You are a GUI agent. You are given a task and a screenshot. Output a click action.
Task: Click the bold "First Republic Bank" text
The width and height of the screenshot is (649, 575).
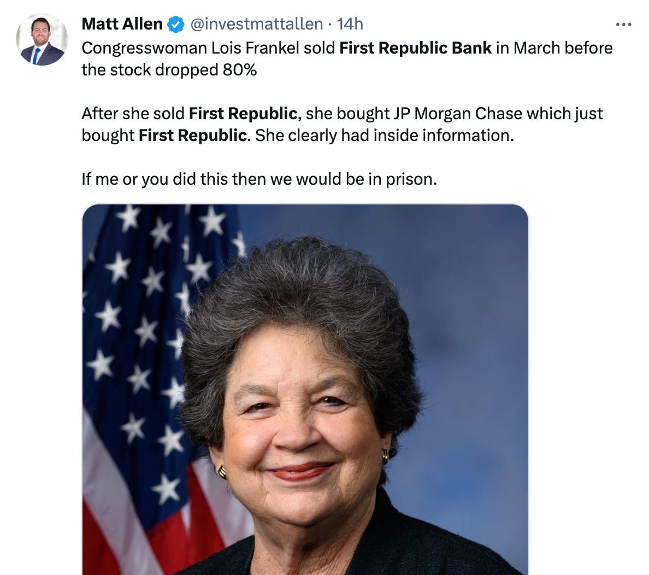click(415, 48)
